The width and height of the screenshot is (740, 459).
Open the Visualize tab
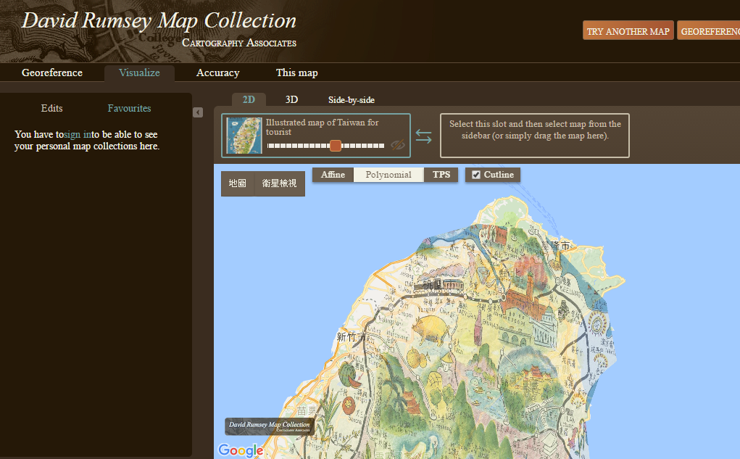[139, 73]
